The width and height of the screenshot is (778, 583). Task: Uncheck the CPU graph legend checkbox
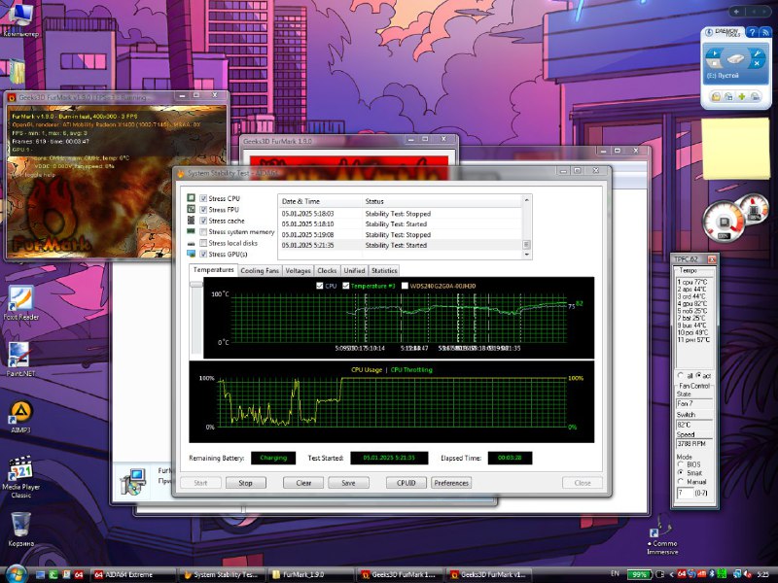click(320, 286)
